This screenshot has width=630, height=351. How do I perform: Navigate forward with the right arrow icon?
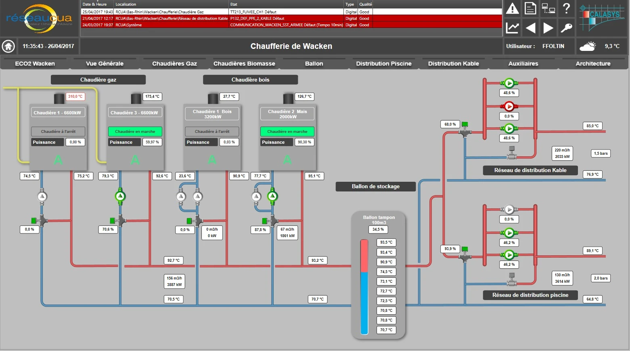[548, 27]
